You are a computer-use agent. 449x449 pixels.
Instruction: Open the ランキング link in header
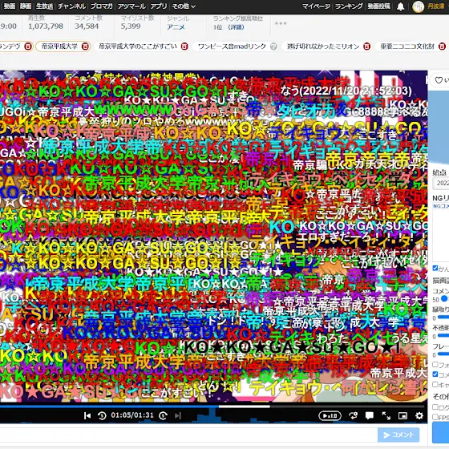(349, 6)
